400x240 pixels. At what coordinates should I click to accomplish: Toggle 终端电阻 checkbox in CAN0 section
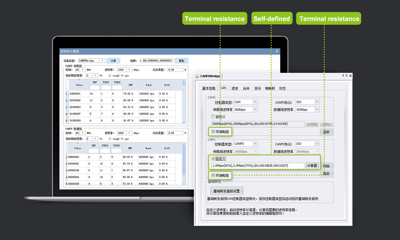pyautogui.click(x=213, y=131)
